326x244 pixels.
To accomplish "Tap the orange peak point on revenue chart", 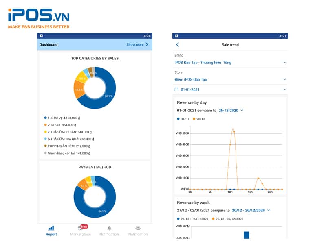I will point(233,129).
